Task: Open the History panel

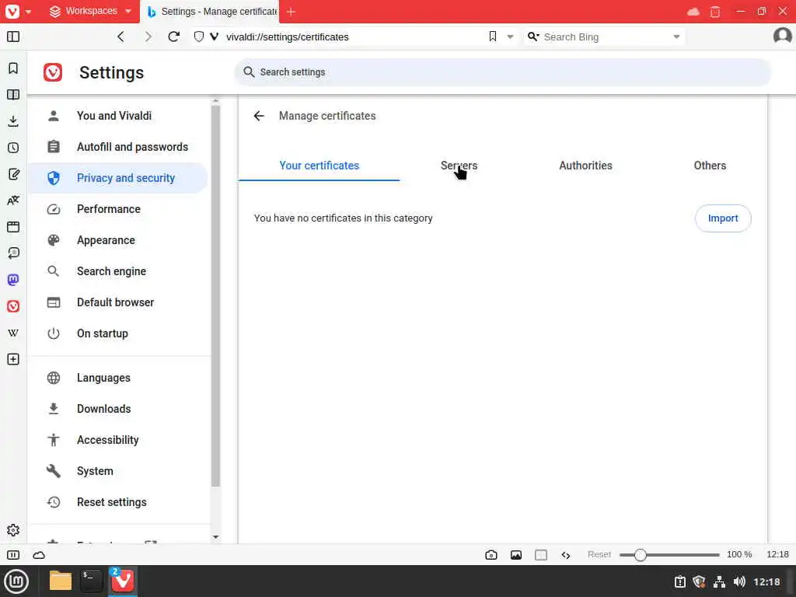Action: 13,147
